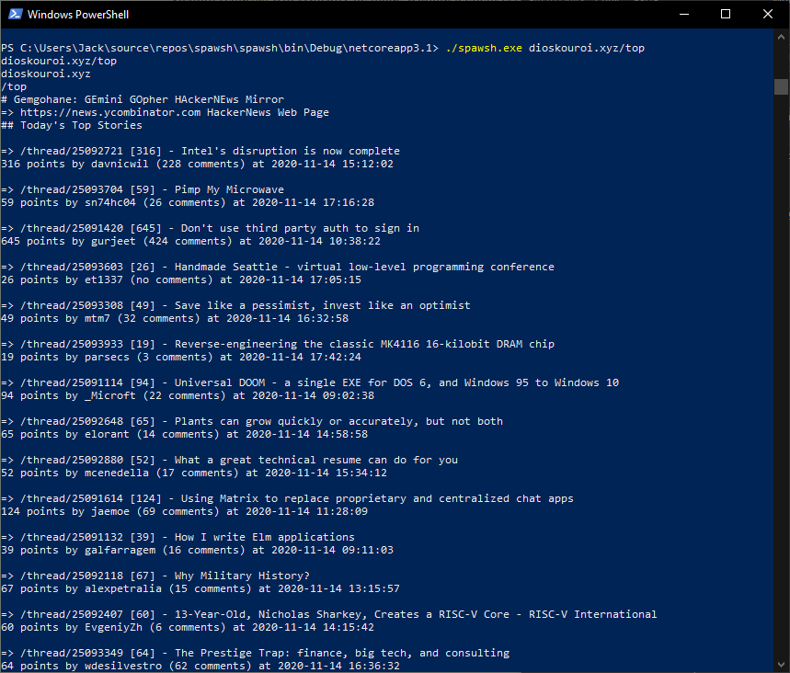The image size is (790, 673).
Task: Select Save like a pessimist thread line
Action: click(235, 305)
